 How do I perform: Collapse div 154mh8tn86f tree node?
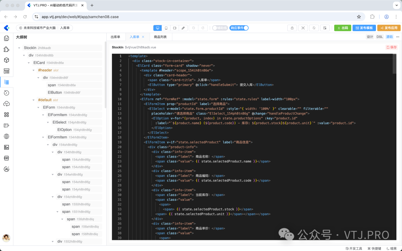coord(38,78)
